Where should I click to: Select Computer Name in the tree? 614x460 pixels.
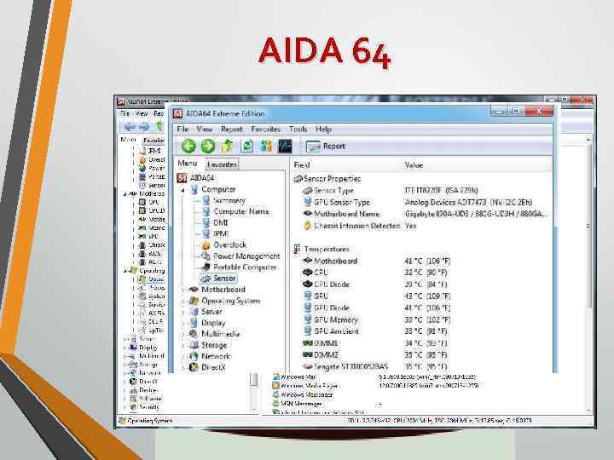235,211
